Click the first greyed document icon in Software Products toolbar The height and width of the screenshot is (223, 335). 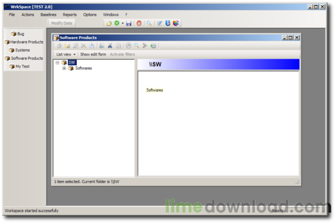point(59,46)
